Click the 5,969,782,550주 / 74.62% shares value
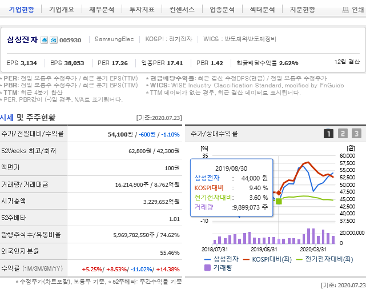This screenshot has width=366, height=289. tap(146, 235)
